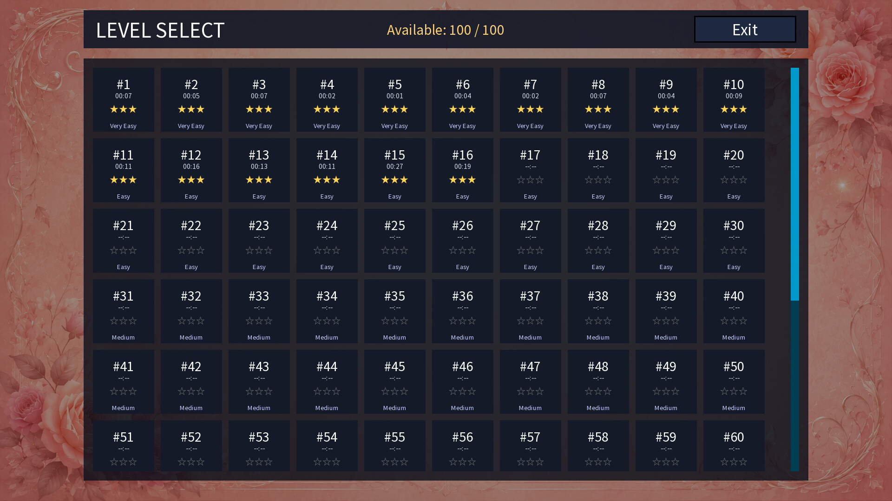892x501 pixels.
Task: Start level #15 with 00:27 time
Action: 395,170
